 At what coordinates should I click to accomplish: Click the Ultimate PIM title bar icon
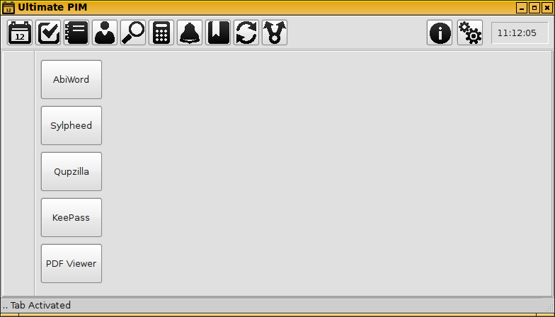pos(8,7)
